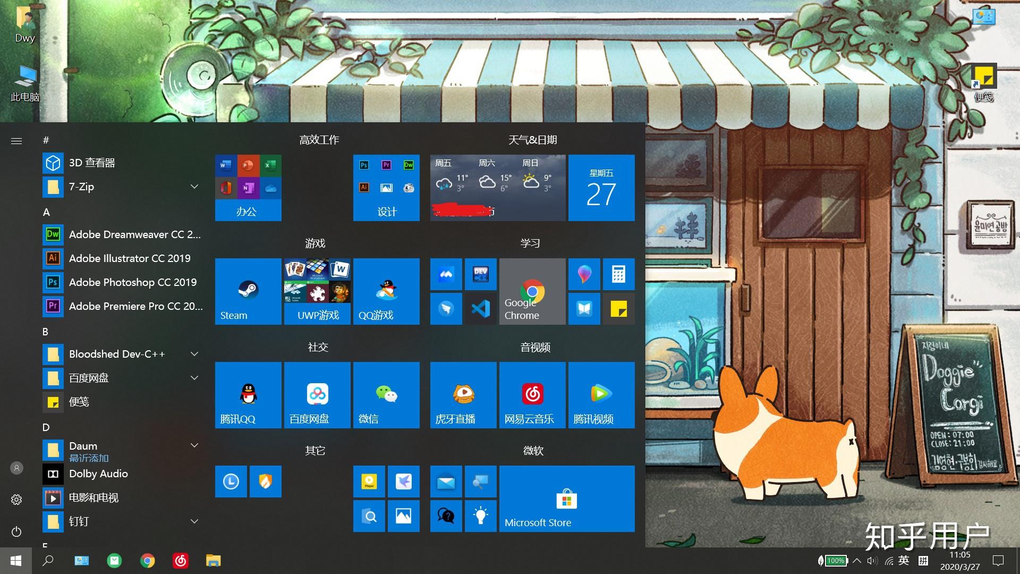The image size is (1020, 574).
Task: Open 3D 查看器 from the app list
Action: (123, 163)
